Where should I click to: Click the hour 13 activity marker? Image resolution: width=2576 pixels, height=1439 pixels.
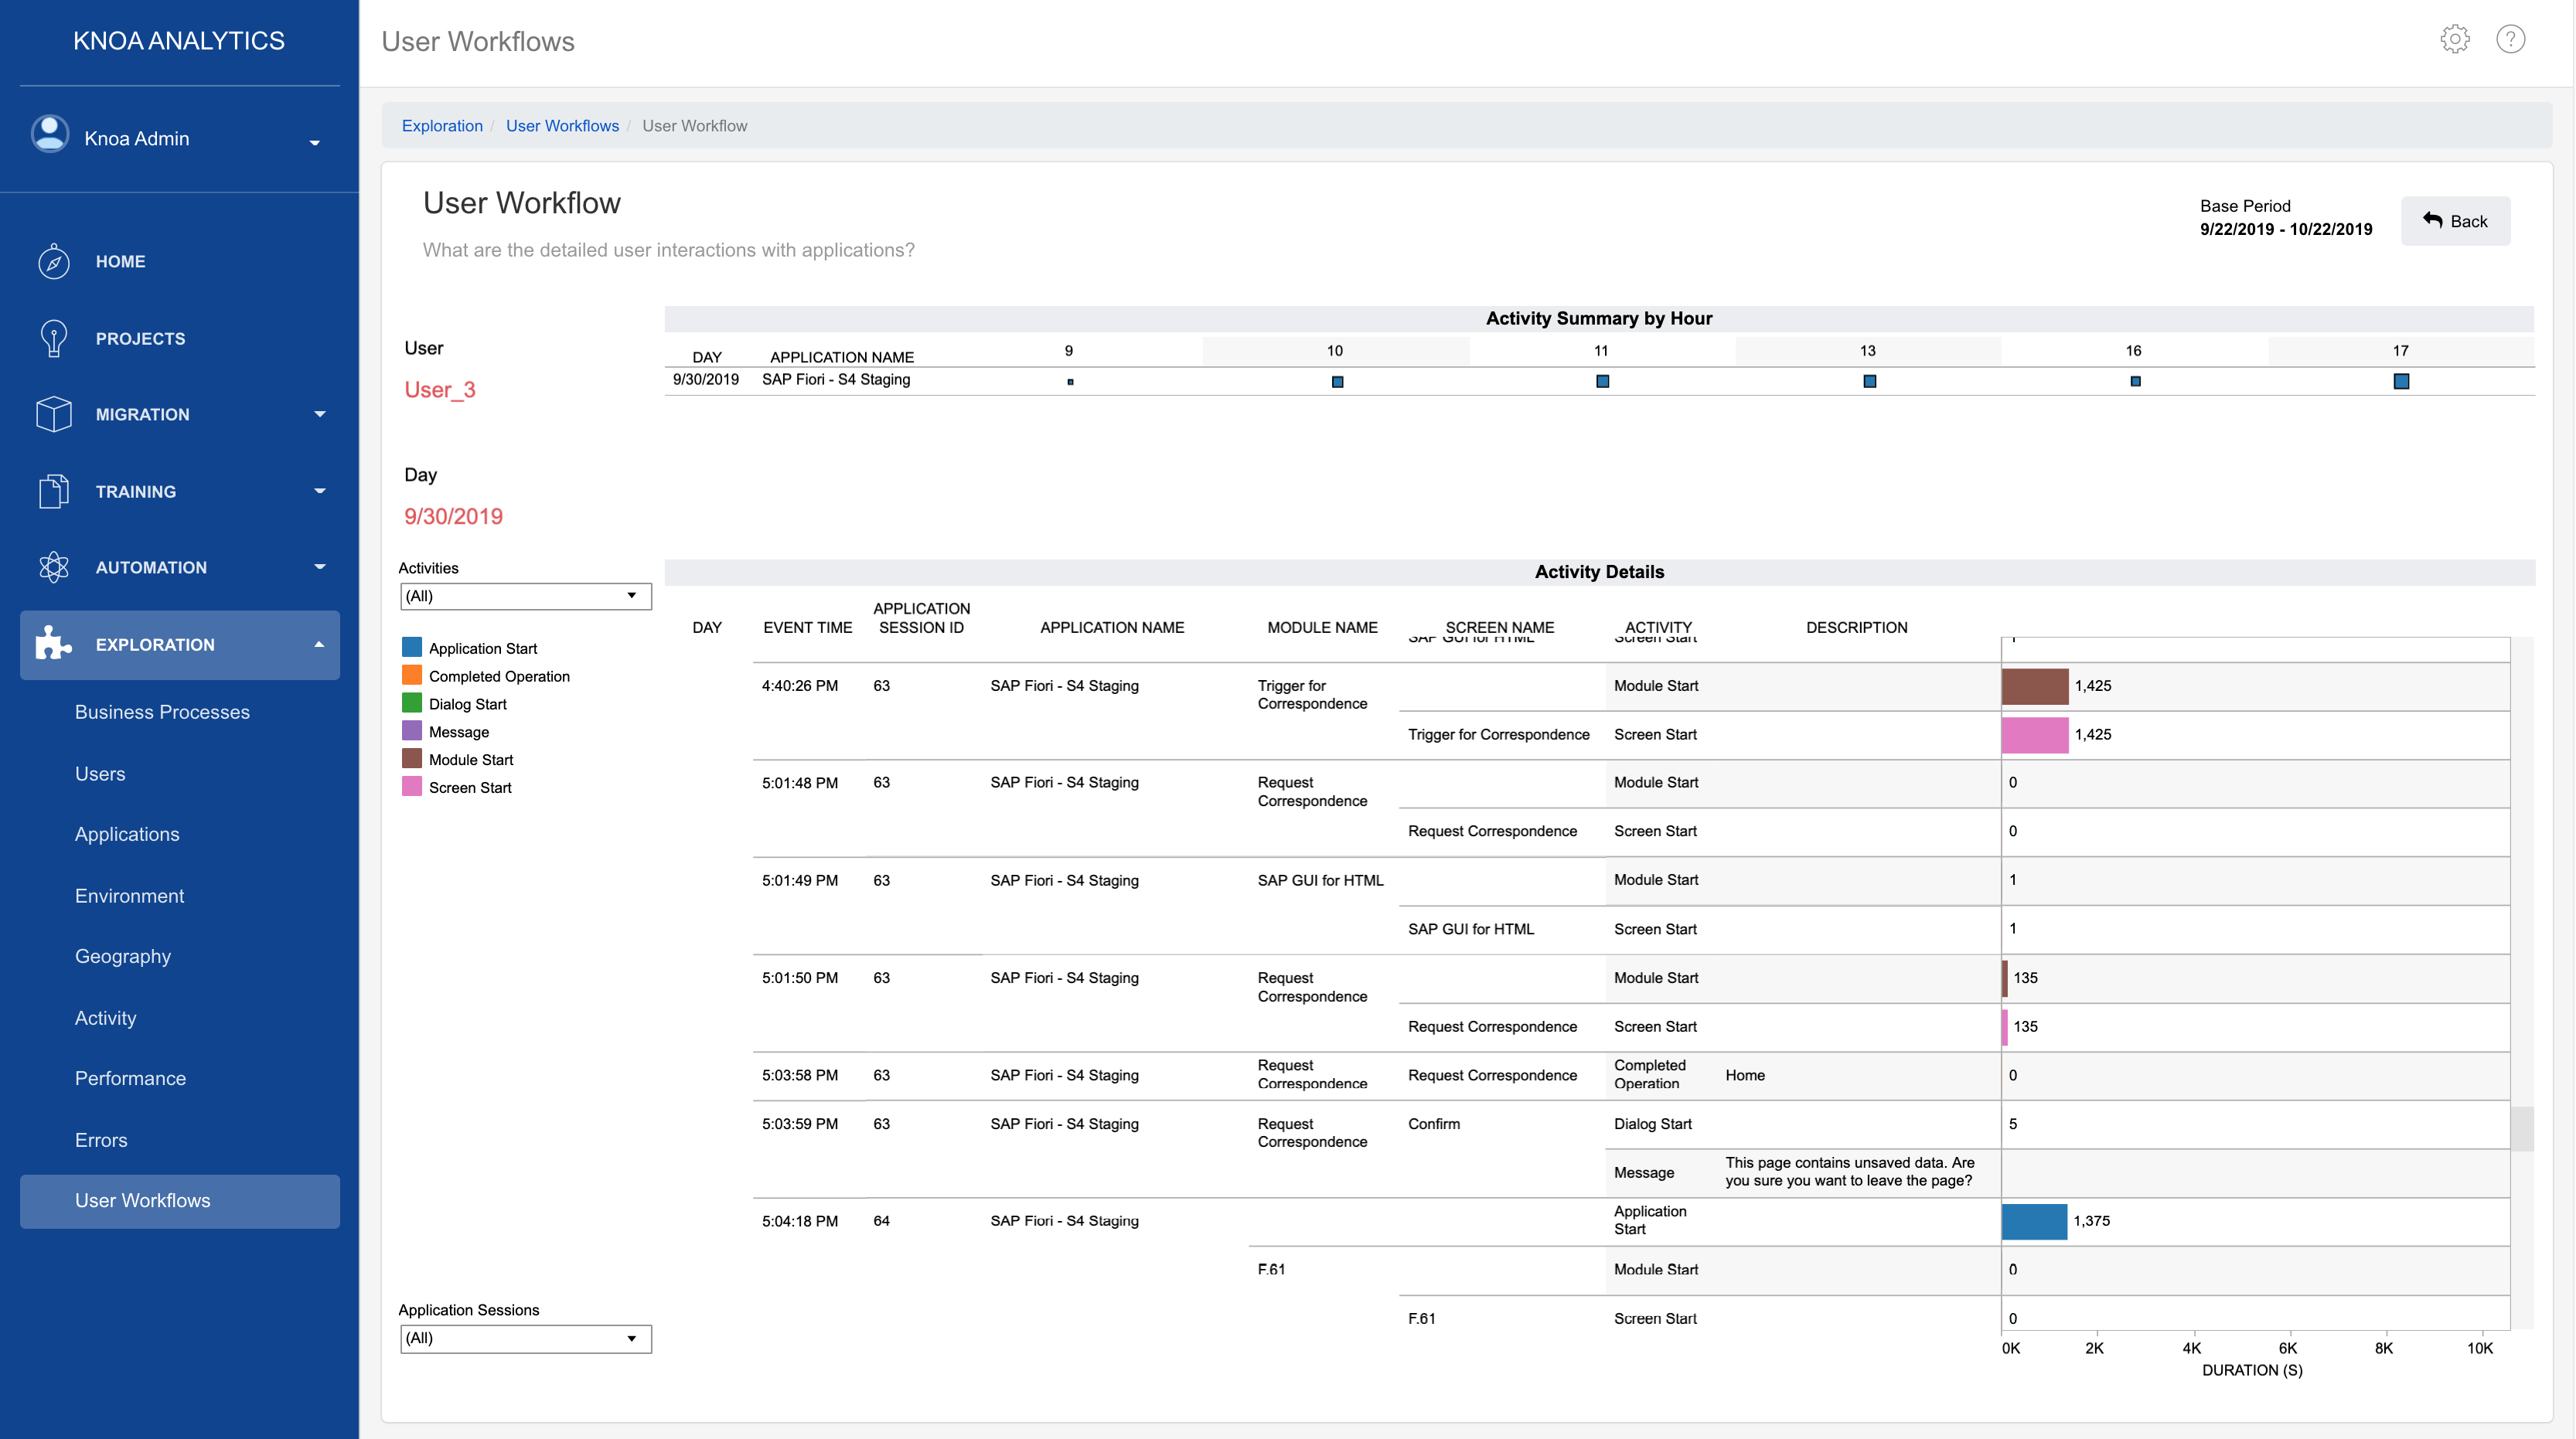tap(1869, 381)
